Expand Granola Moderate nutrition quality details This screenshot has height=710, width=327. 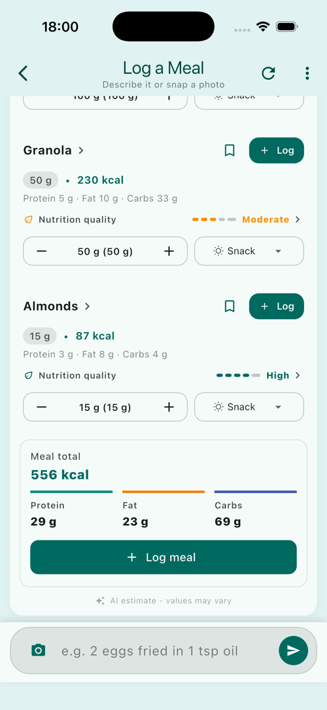(x=246, y=219)
